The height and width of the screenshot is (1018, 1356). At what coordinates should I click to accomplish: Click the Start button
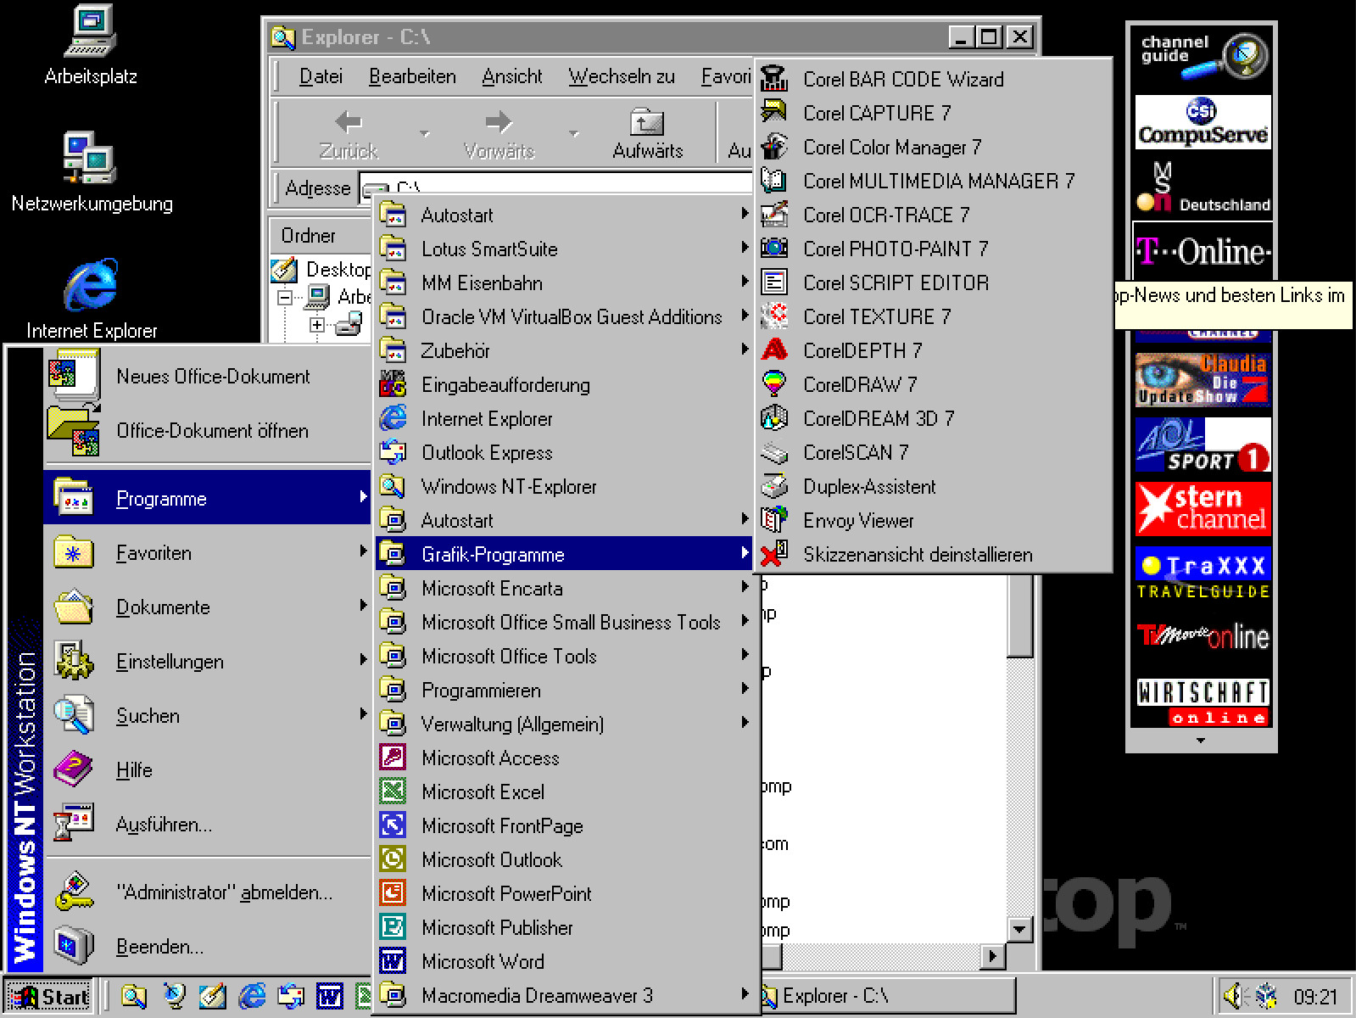click(50, 996)
